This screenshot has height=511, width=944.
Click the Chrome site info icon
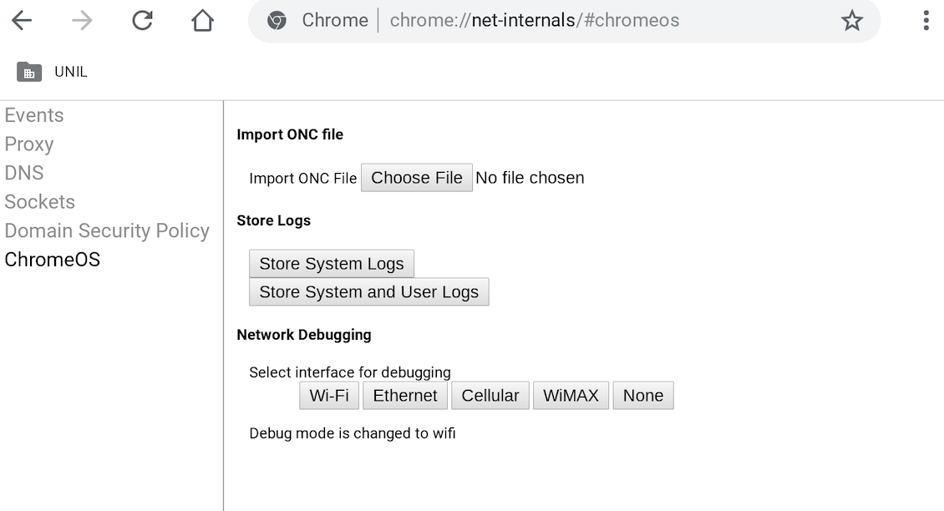pyautogui.click(x=277, y=21)
